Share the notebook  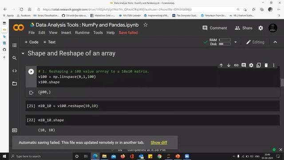pos(244,28)
